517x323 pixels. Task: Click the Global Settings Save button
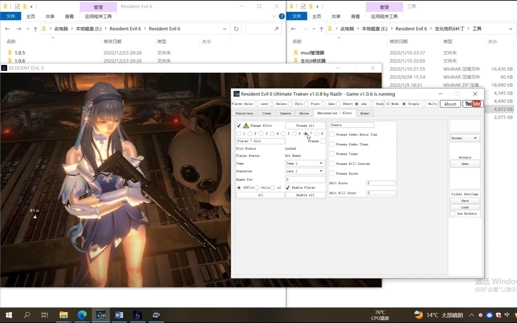point(465,201)
